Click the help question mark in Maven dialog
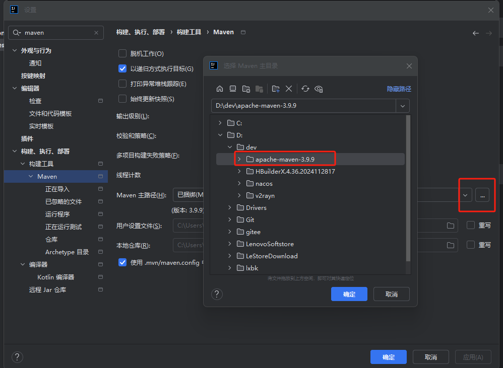503x368 pixels. click(x=217, y=294)
